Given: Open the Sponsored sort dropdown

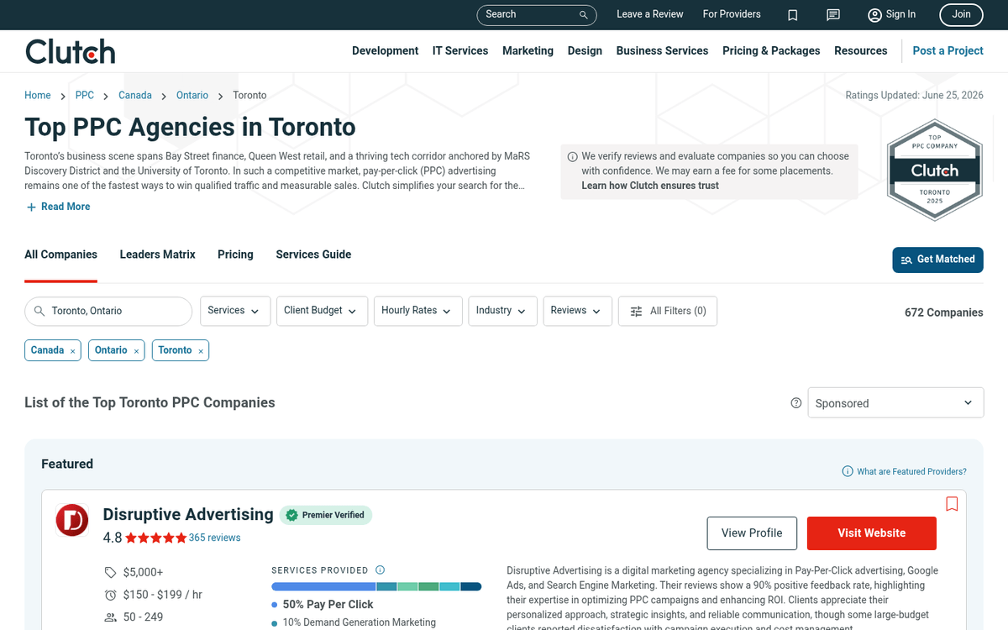Looking at the screenshot, I should (x=895, y=403).
